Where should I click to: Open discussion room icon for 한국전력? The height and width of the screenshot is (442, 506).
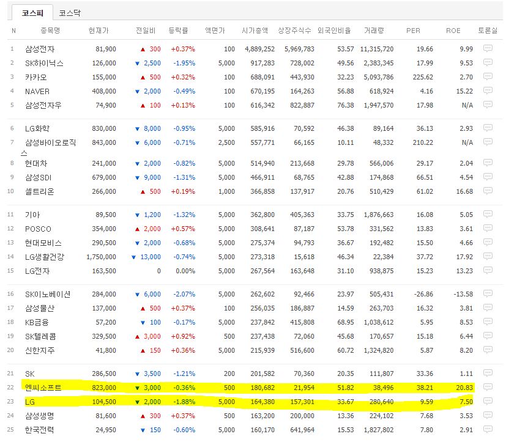click(488, 429)
